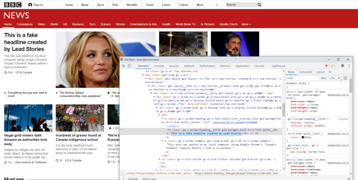Click the Latin America & Caribbean tag

[x=31, y=162]
